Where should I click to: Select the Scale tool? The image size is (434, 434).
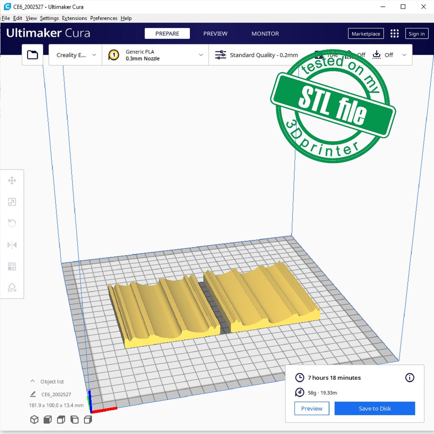pyautogui.click(x=12, y=202)
